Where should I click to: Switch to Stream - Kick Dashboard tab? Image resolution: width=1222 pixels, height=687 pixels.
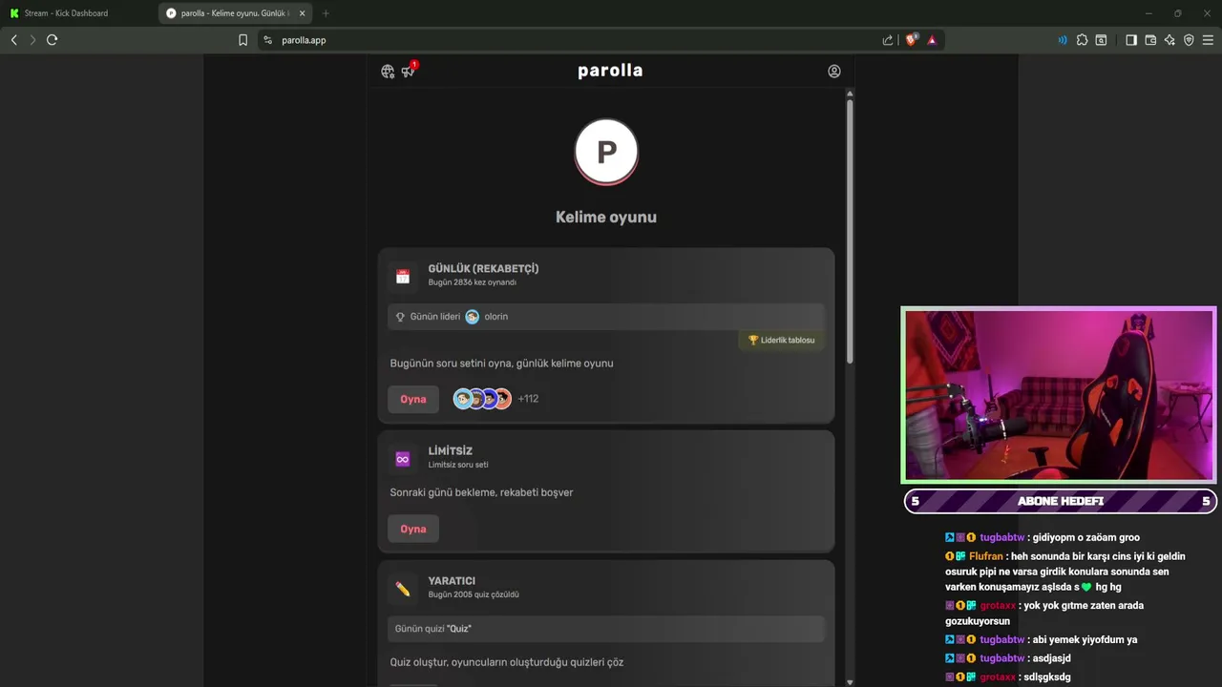coord(80,13)
